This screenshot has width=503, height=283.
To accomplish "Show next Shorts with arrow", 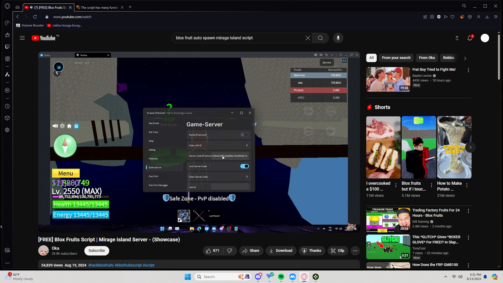I will coord(471,147).
